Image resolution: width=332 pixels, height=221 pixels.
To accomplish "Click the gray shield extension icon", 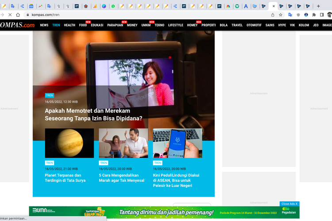I will click(x=298, y=15).
